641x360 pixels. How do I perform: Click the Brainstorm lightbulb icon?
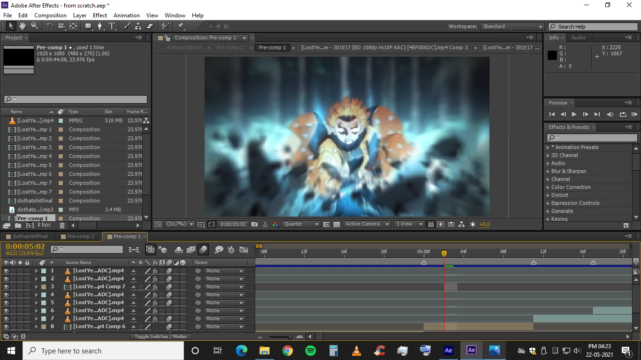(x=219, y=250)
